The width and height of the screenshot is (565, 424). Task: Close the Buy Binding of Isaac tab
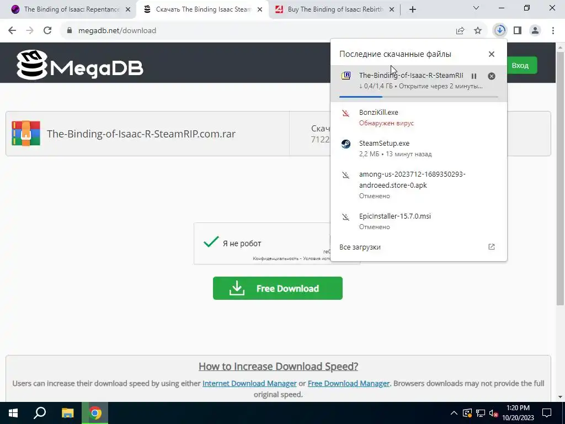pos(392,9)
